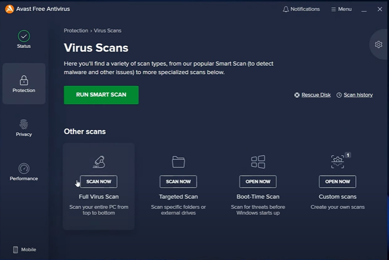The height and width of the screenshot is (260, 389).
Task: Open the Rescue Disk link
Action: pos(316,95)
